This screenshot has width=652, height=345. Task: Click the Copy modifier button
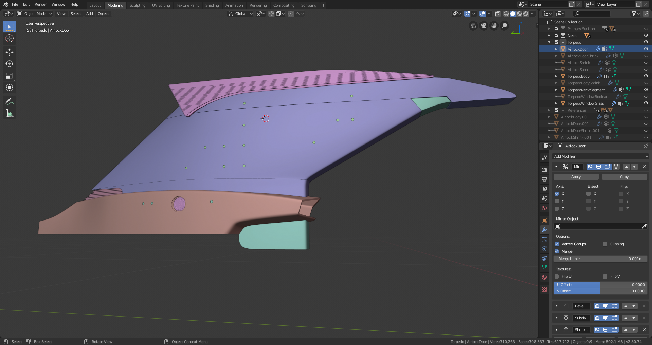pos(624,177)
